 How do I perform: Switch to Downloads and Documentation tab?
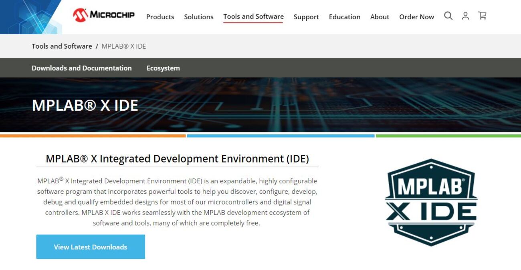point(81,68)
